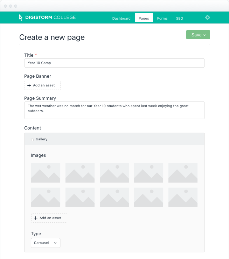Switch to the Dashboard tab
This screenshot has height=259, width=229.
pos(122,18)
